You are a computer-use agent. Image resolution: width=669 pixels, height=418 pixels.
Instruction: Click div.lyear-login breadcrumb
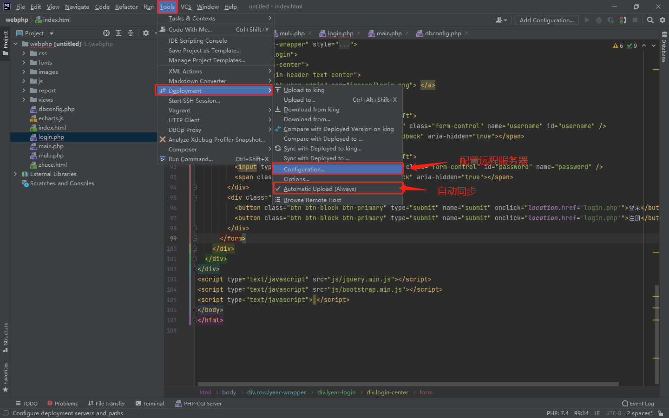point(336,392)
